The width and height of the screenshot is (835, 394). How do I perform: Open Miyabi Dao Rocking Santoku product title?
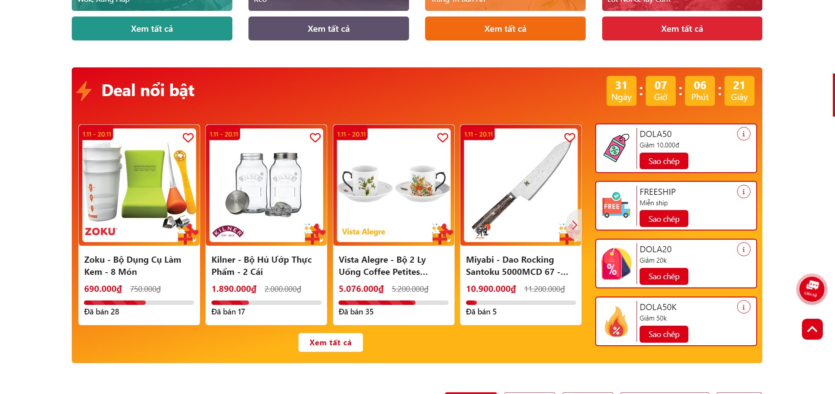coord(517,266)
